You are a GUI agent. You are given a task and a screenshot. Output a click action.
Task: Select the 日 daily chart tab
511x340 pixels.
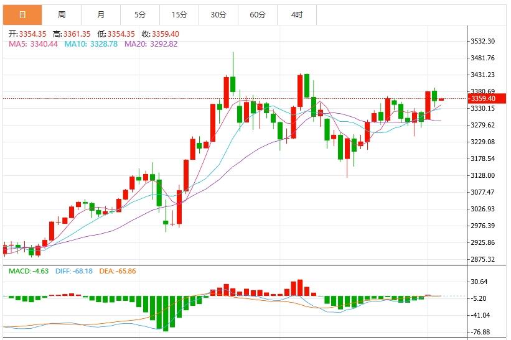point(22,14)
